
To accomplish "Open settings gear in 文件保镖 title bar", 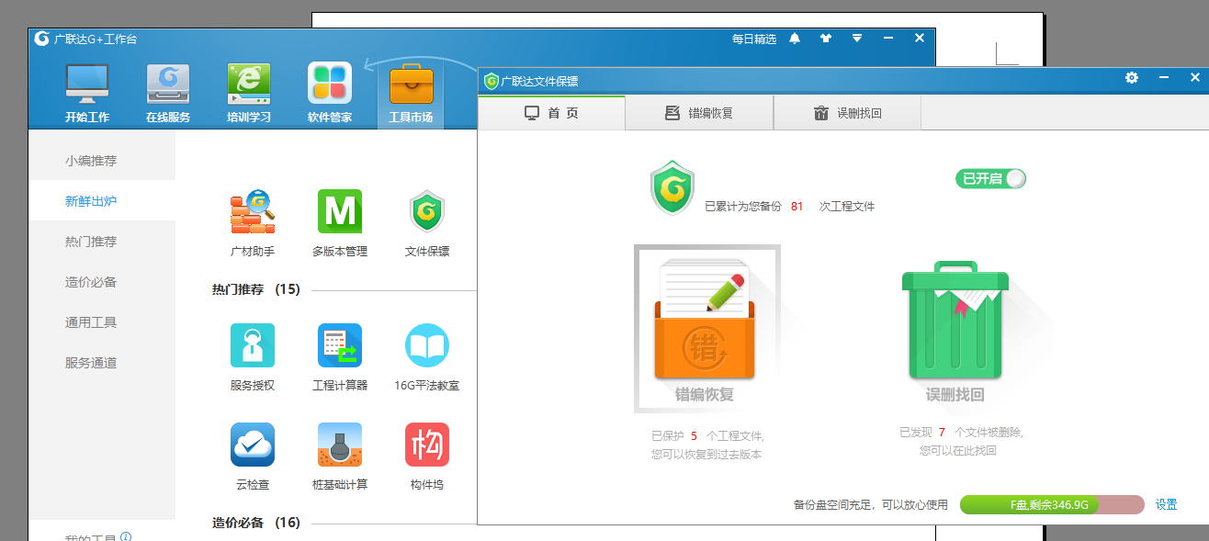I will (x=1132, y=78).
